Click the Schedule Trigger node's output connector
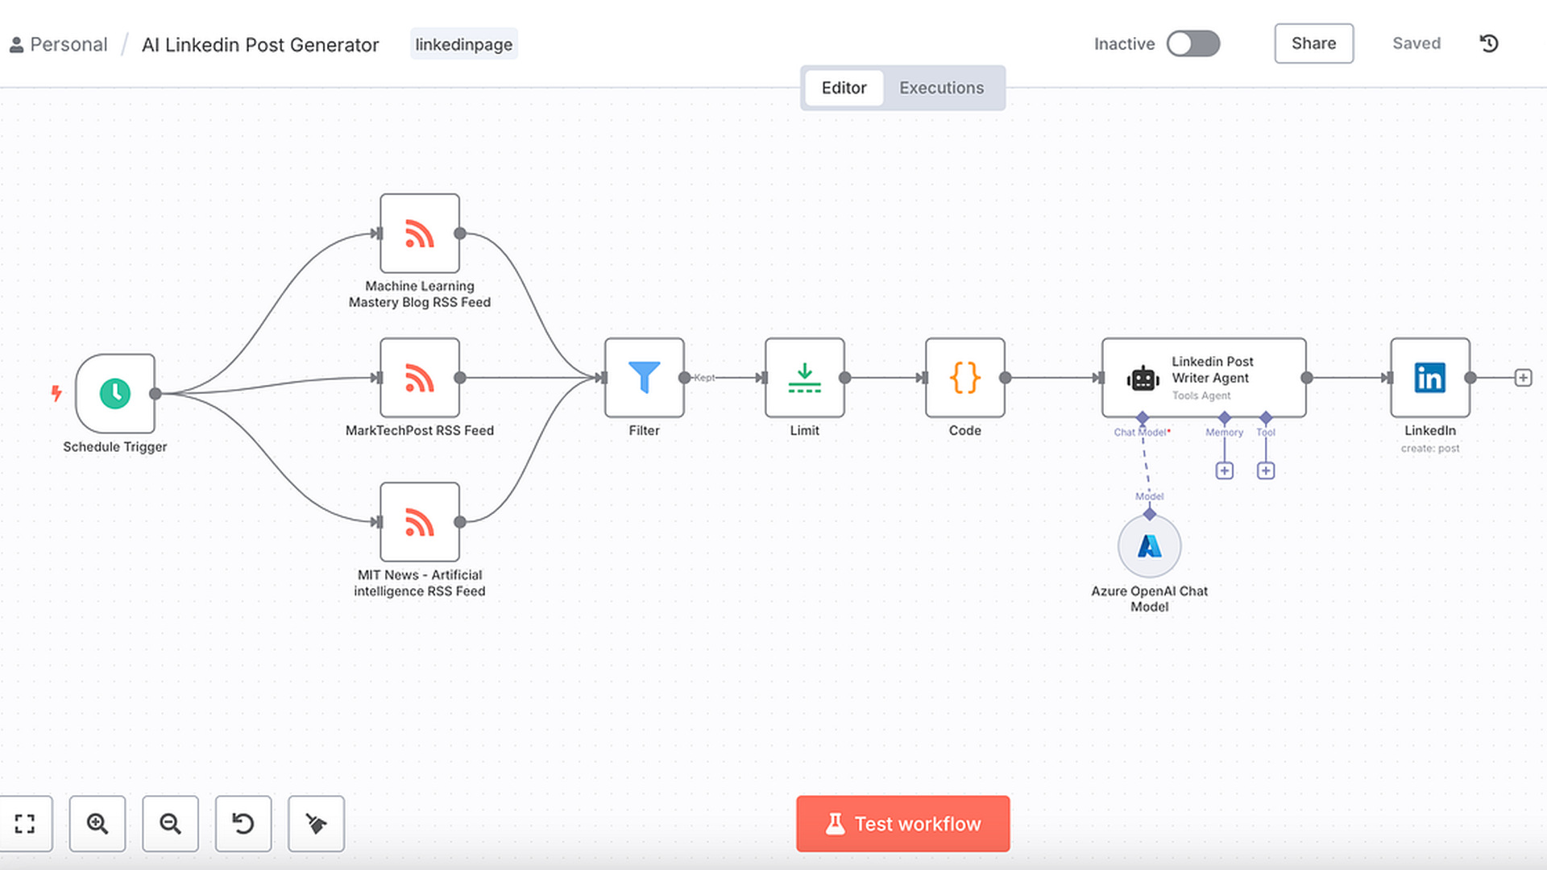 click(x=156, y=393)
